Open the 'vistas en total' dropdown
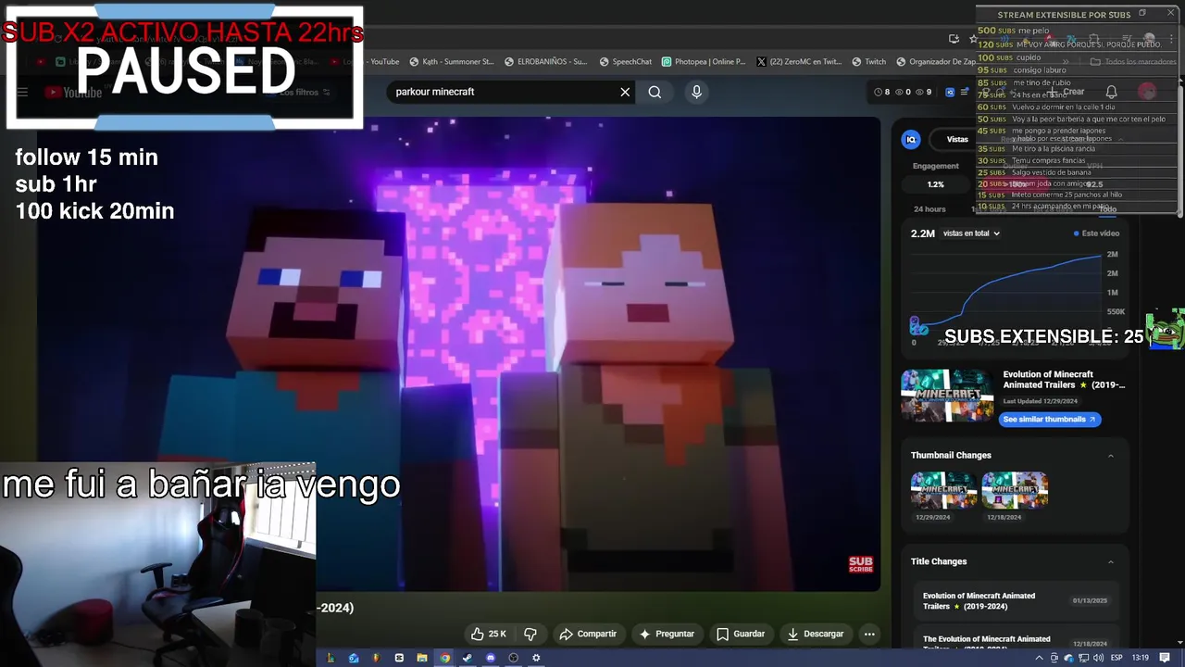 pos(971,233)
